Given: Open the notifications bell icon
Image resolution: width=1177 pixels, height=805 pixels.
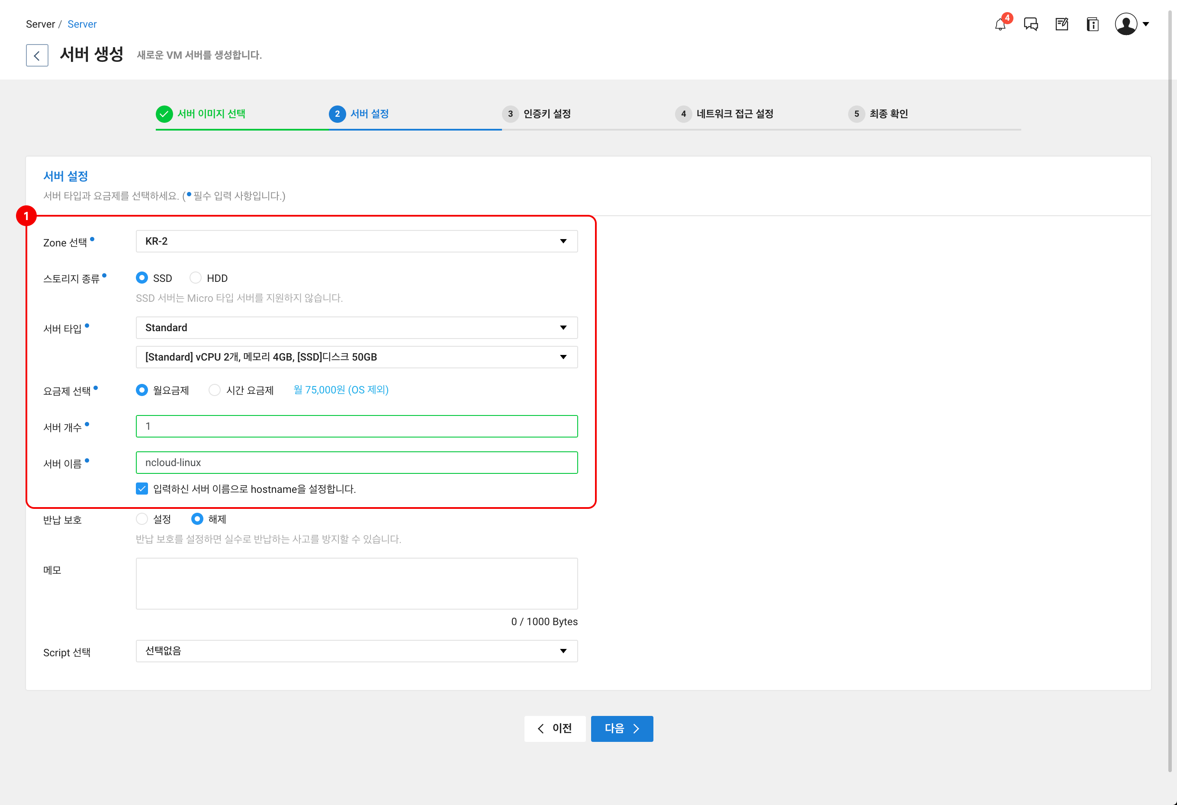Looking at the screenshot, I should [1000, 24].
